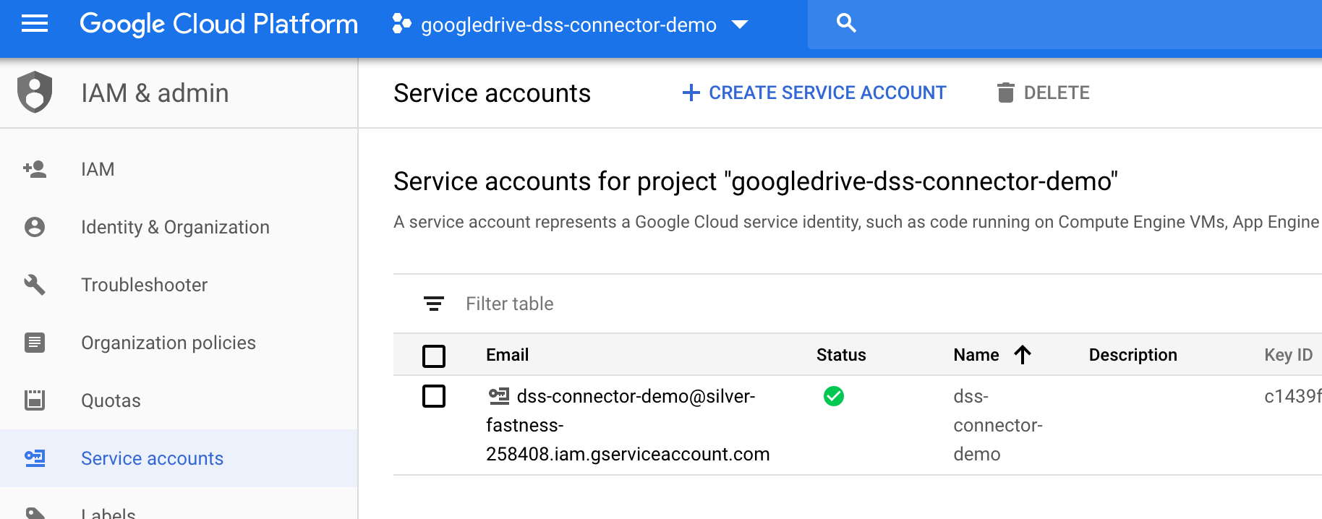This screenshot has width=1322, height=519.
Task: Click the green enabled status checkmark
Action: (x=834, y=396)
